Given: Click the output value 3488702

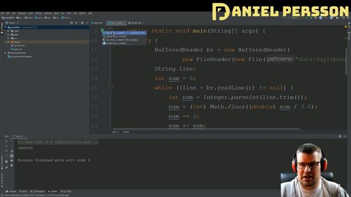Looking at the screenshot, I should coord(25,148).
